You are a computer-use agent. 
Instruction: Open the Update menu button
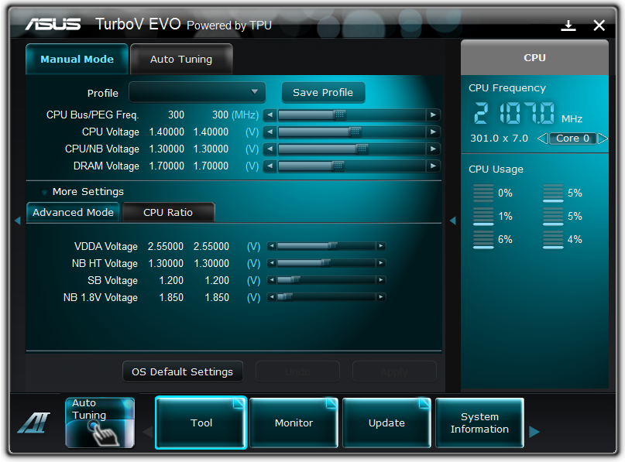[386, 423]
